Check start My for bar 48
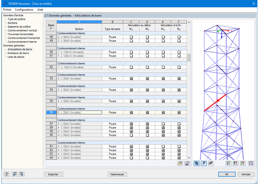Screen dimensions: 259x184 [131, 37]
